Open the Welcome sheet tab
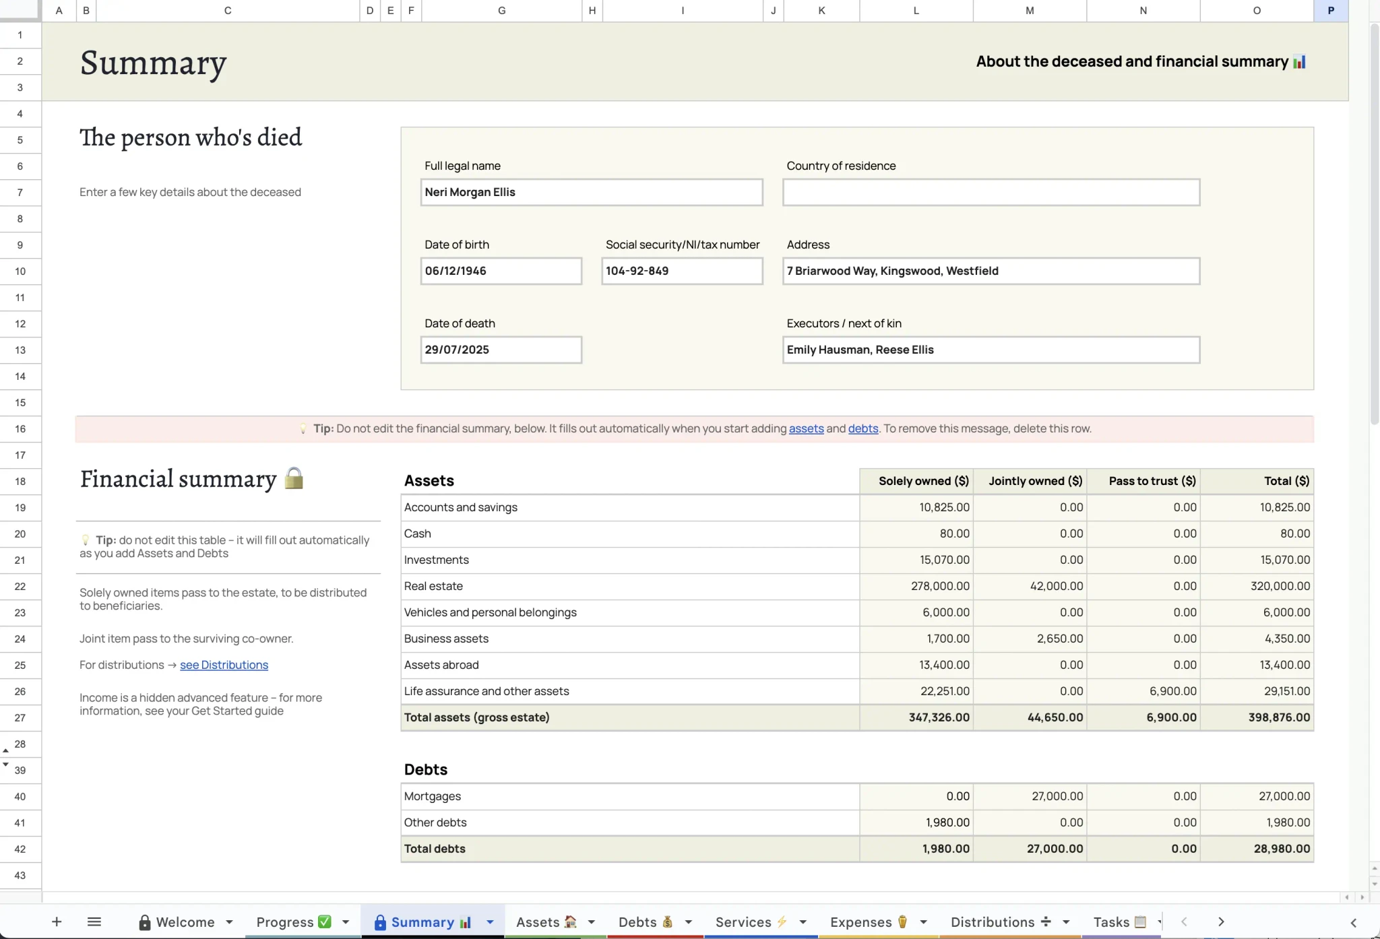The height and width of the screenshot is (939, 1380). point(176,921)
